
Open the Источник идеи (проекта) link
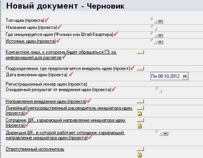point(31,41)
